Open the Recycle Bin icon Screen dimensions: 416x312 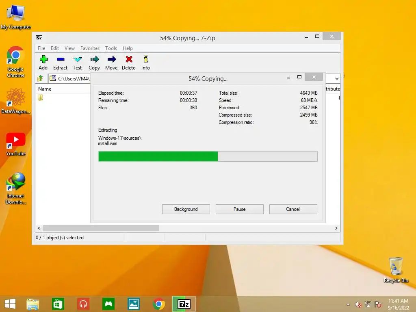coord(396,270)
